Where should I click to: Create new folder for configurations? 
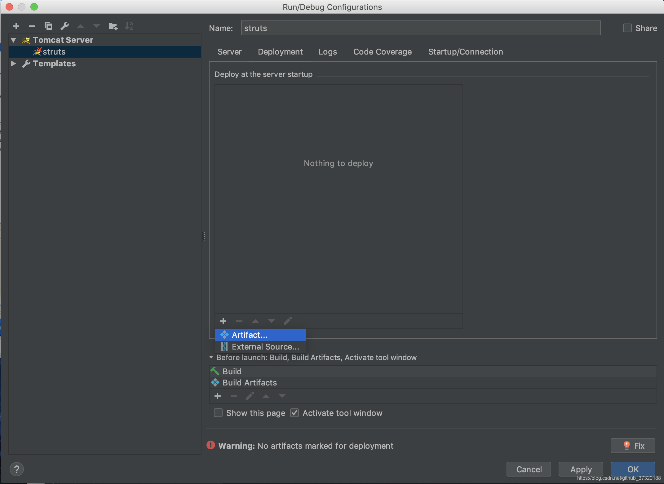pos(113,26)
